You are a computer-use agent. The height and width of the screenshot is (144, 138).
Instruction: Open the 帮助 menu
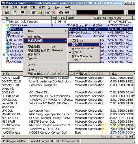(x=68, y=7)
